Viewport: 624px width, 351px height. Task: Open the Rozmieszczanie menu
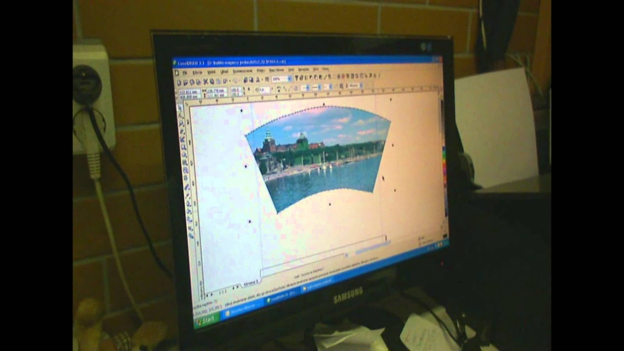[x=242, y=71]
